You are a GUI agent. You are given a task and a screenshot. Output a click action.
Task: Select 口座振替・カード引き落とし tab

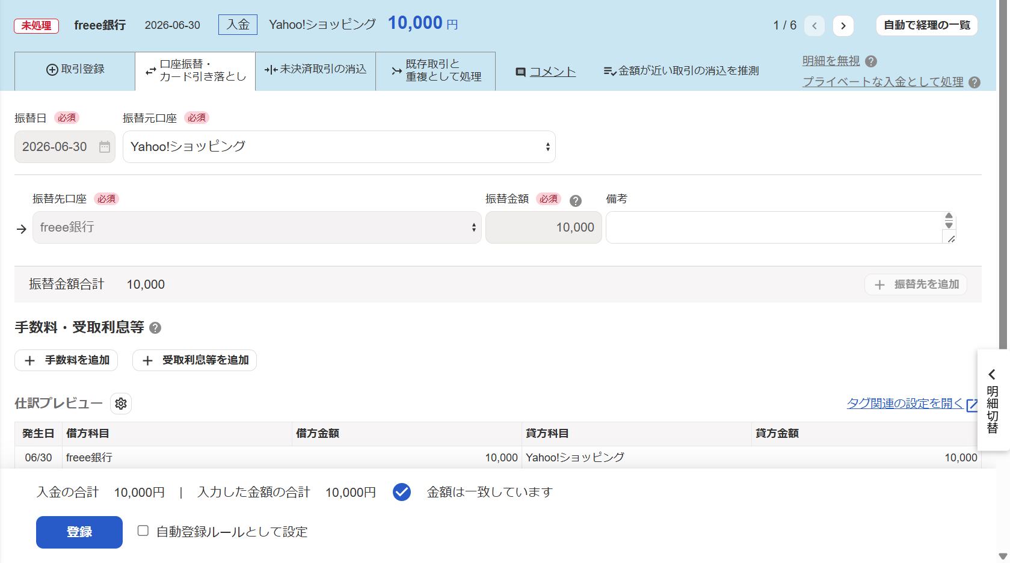(196, 71)
